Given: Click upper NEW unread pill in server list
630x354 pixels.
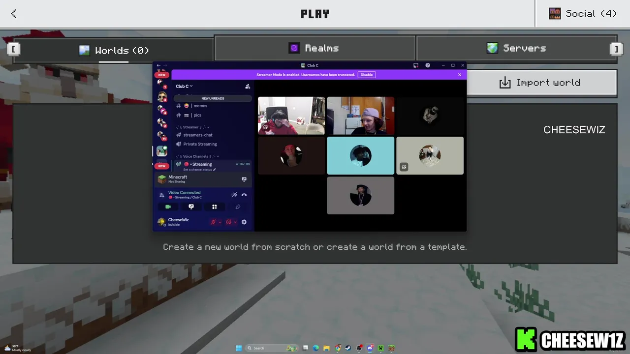Looking at the screenshot, I should pyautogui.click(x=161, y=75).
